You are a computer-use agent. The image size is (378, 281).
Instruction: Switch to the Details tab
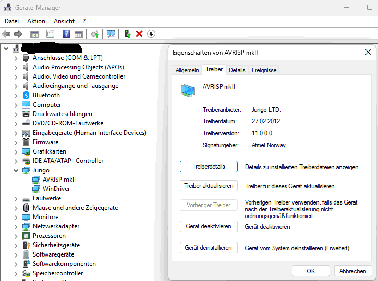click(237, 70)
